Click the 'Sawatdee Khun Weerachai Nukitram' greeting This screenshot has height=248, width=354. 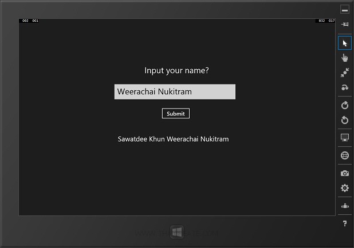(173, 139)
